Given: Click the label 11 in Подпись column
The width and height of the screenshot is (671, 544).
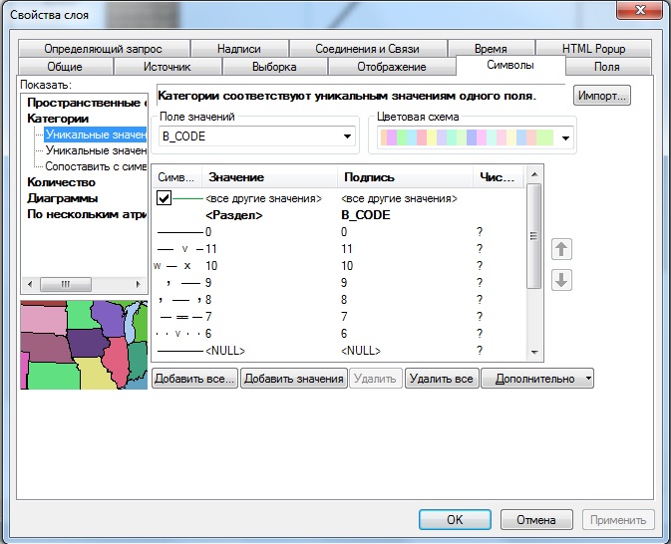Looking at the screenshot, I should pyautogui.click(x=347, y=249).
